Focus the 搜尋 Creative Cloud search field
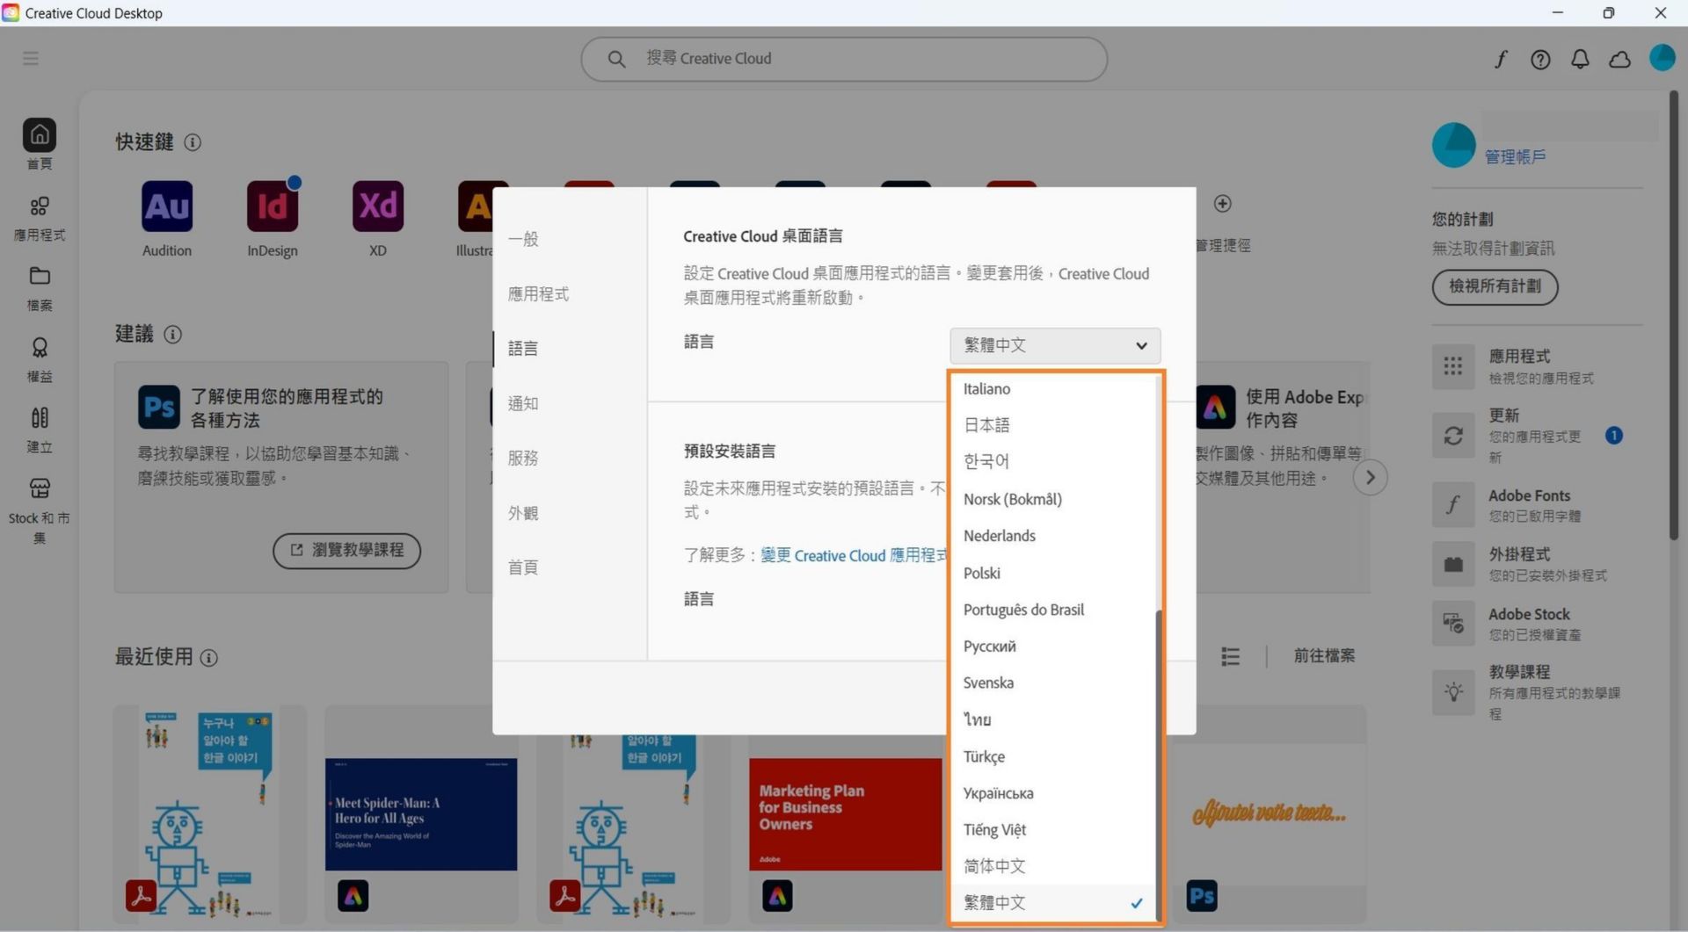Screen dimensions: 1688x932 coord(844,59)
